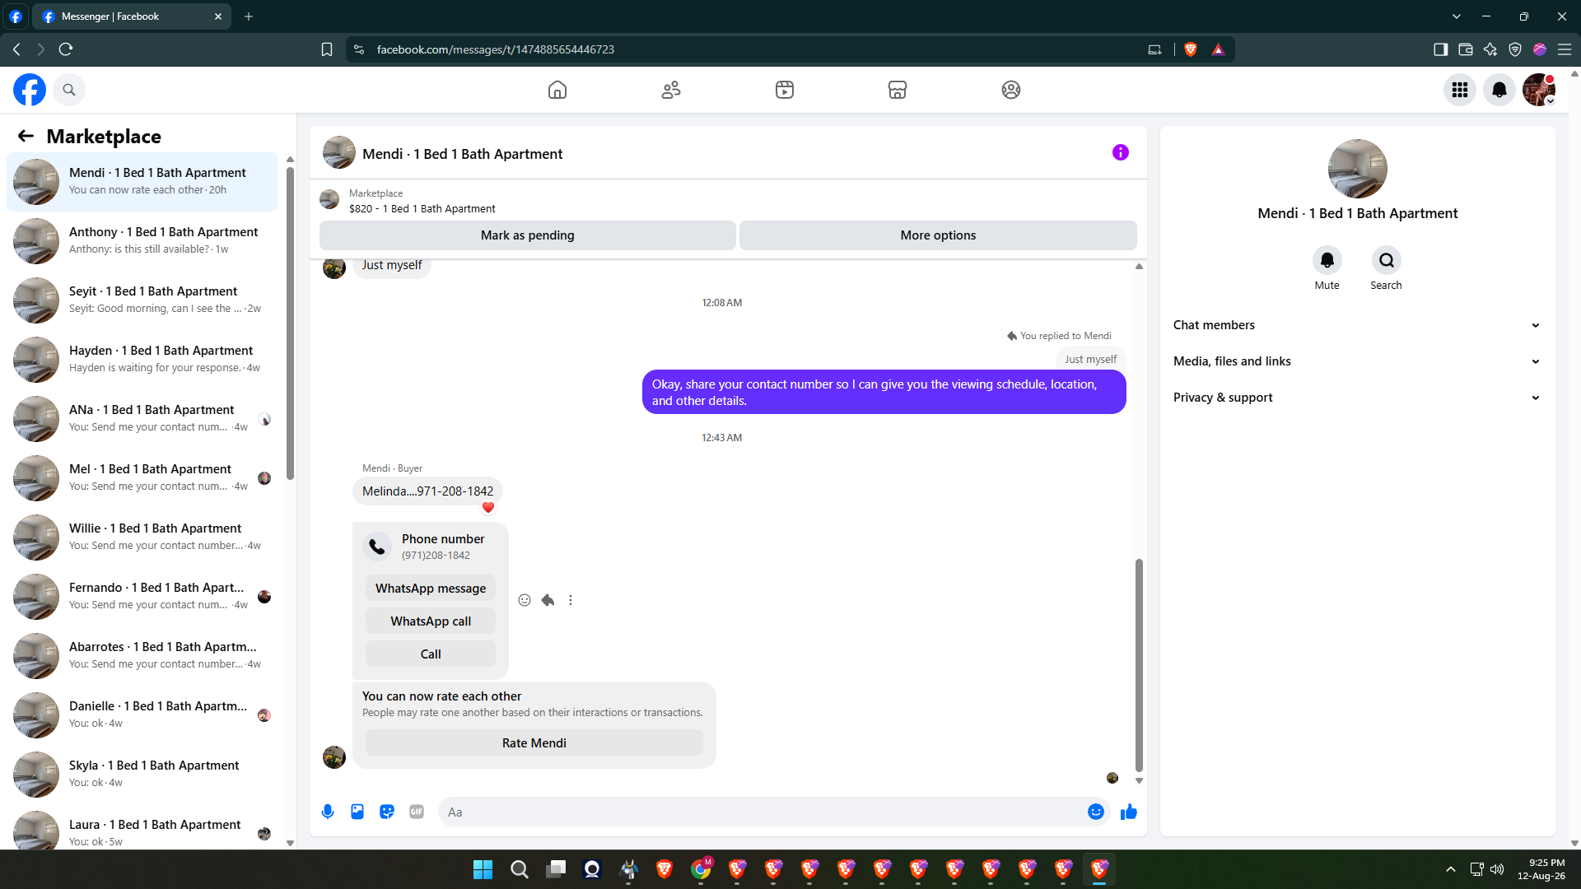
Task: Choose a GIF icon
Action: point(417,812)
